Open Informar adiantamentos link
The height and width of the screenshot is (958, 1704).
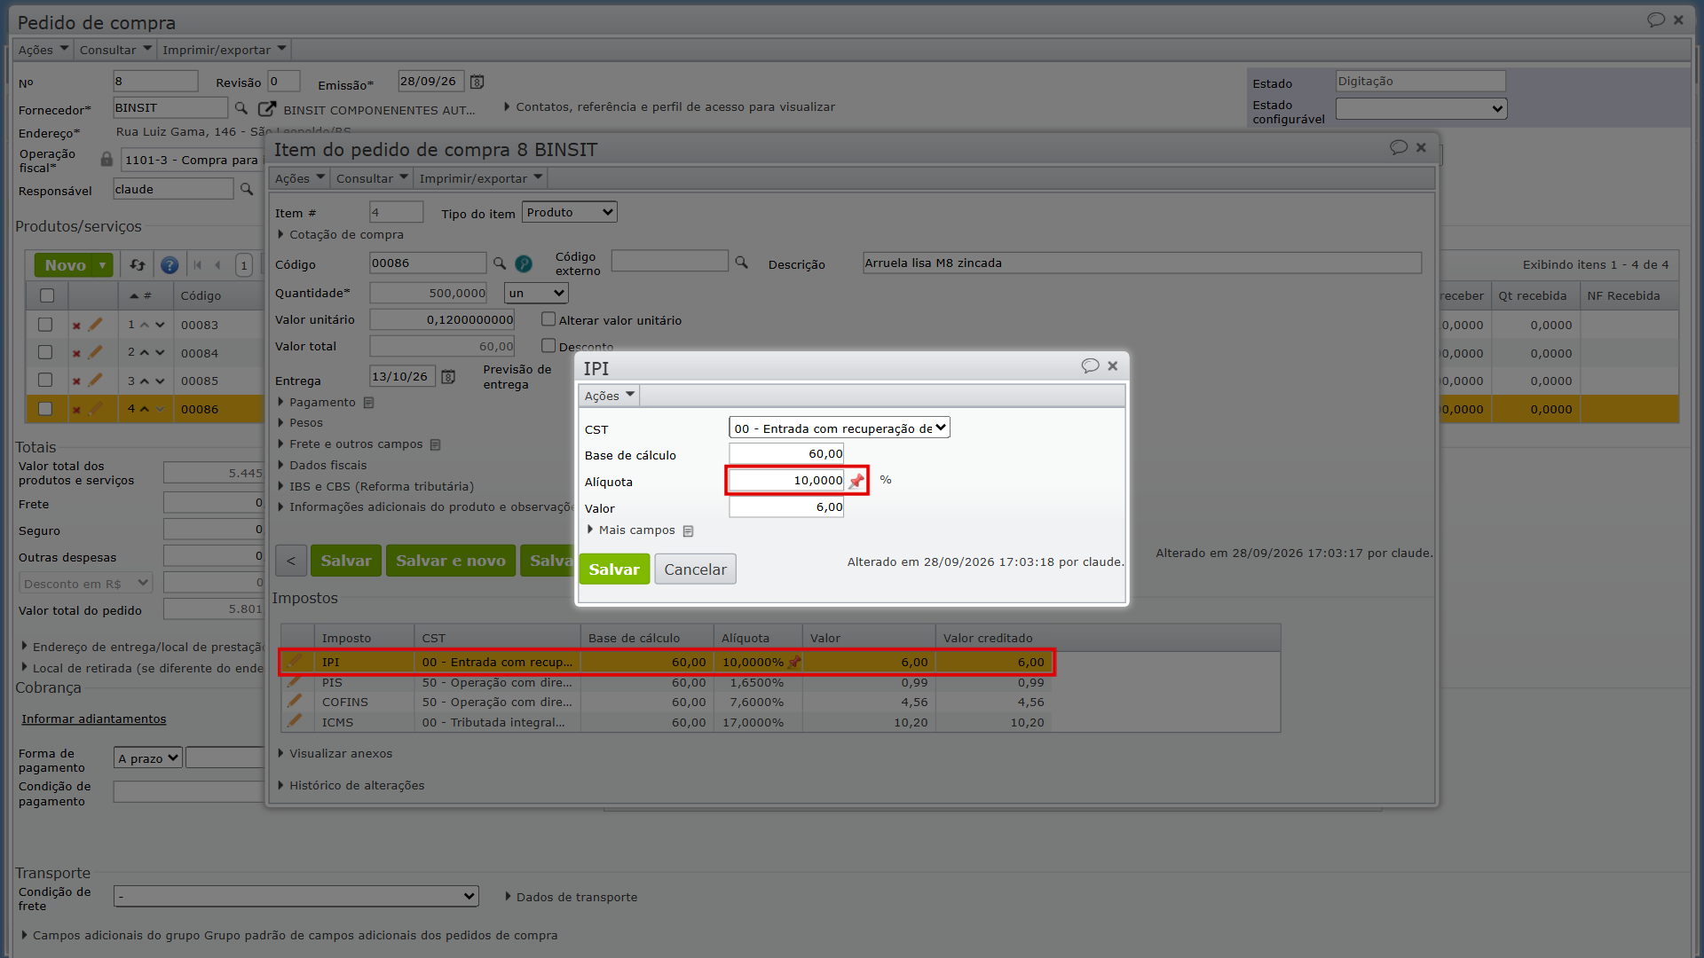point(94,719)
